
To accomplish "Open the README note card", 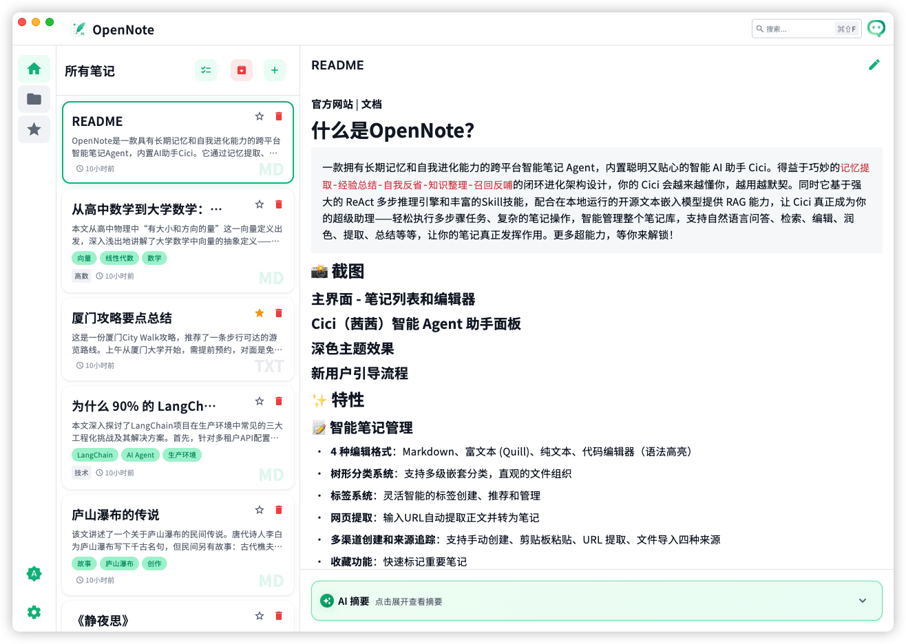I will 178,142.
